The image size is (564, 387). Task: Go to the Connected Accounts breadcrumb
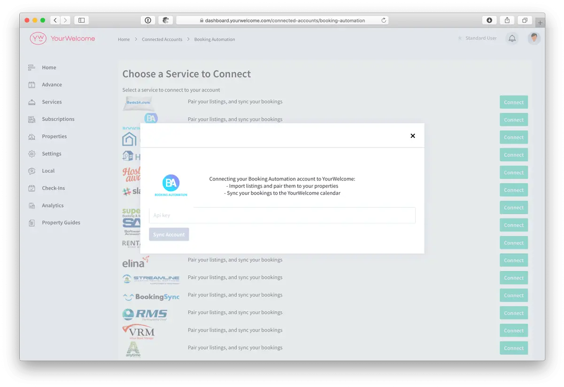click(x=162, y=39)
